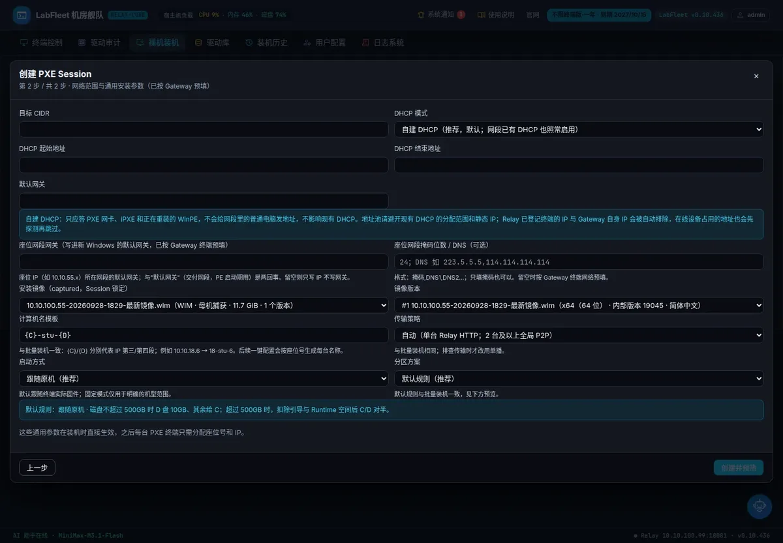783x543 pixels.
Task: Click the "CPU 9%" load indicator
Action: 209,14
